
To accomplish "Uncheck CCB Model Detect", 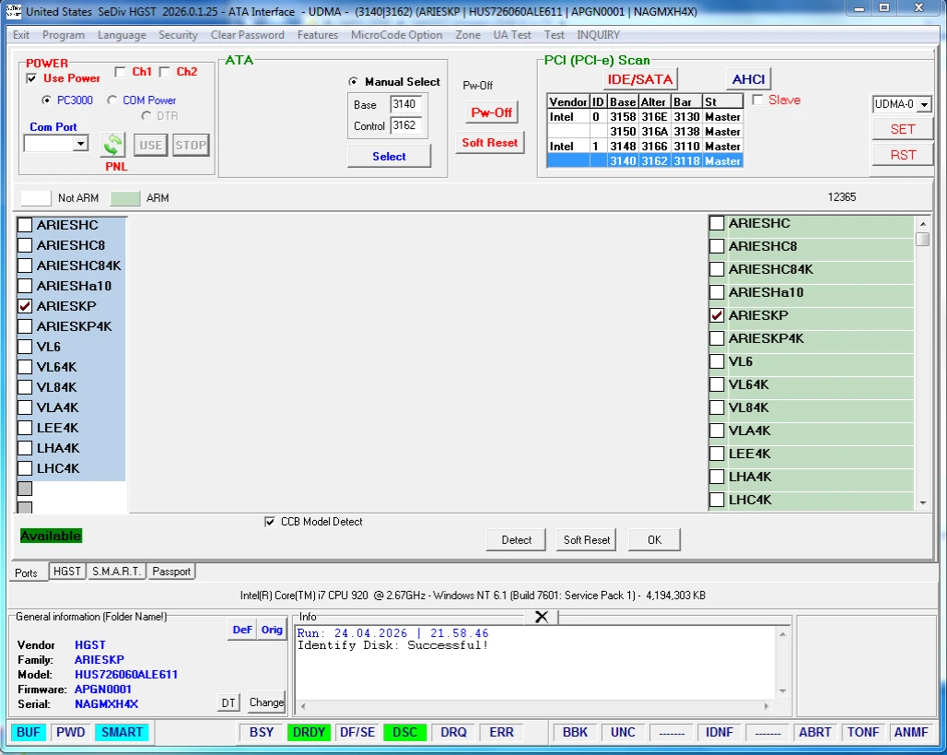I will tap(270, 522).
